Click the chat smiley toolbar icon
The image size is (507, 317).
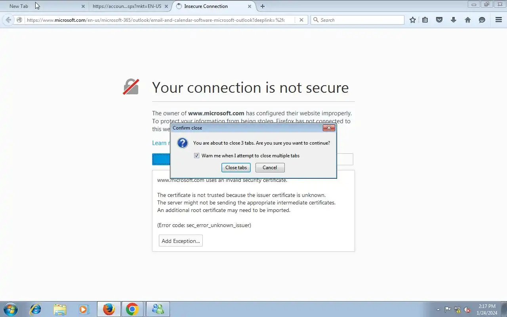coord(482,20)
